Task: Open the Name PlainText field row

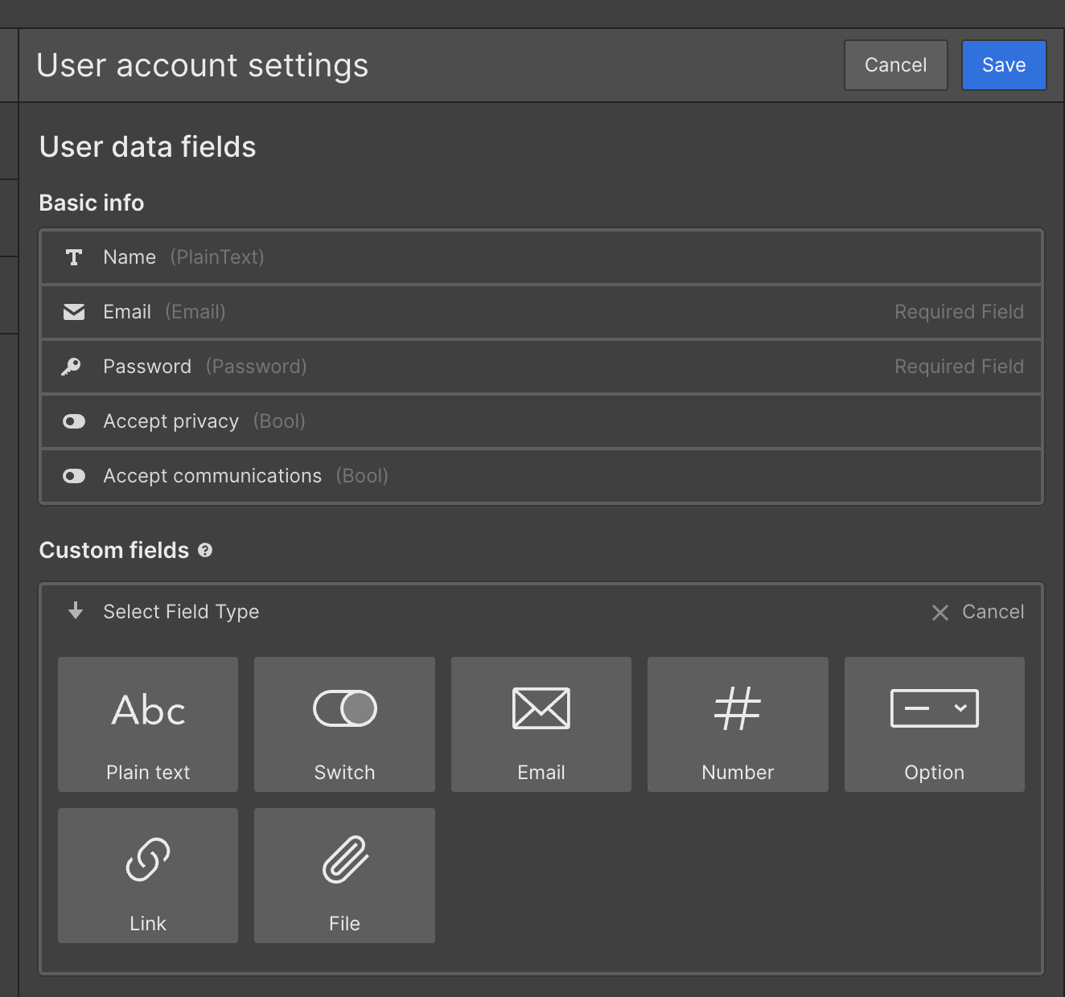Action: [541, 257]
